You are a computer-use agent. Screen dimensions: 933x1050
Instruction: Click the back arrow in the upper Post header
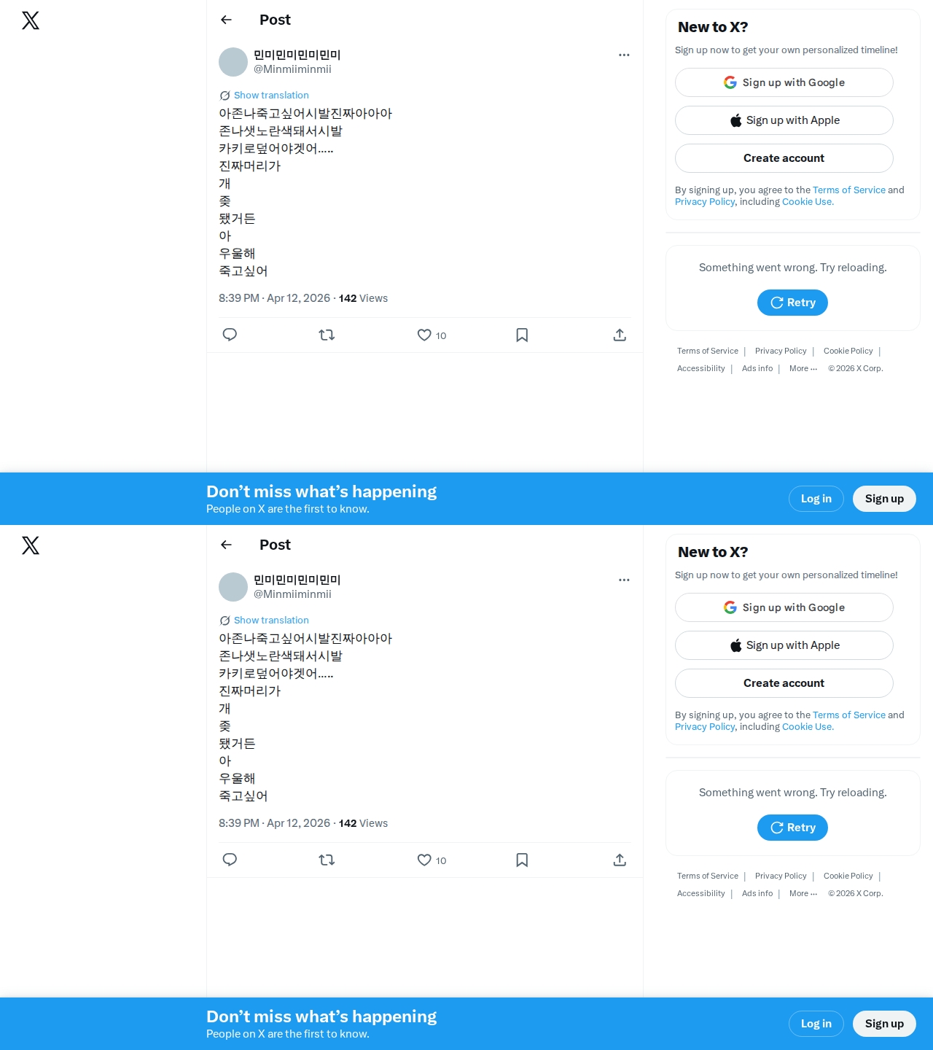tap(227, 20)
